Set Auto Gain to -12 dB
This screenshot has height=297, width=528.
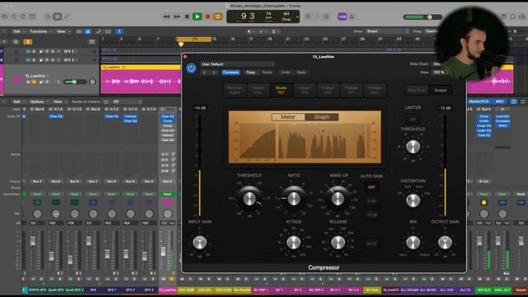[x=371, y=214]
